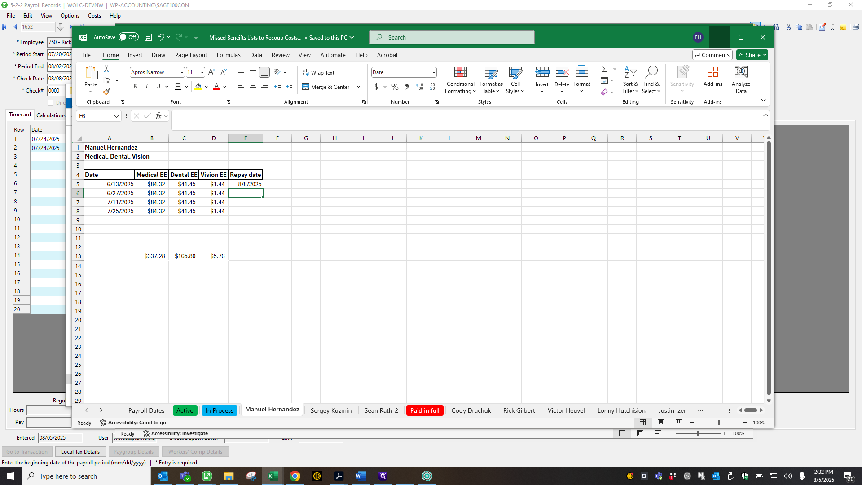Click Insert Function fx icon

pyautogui.click(x=158, y=116)
